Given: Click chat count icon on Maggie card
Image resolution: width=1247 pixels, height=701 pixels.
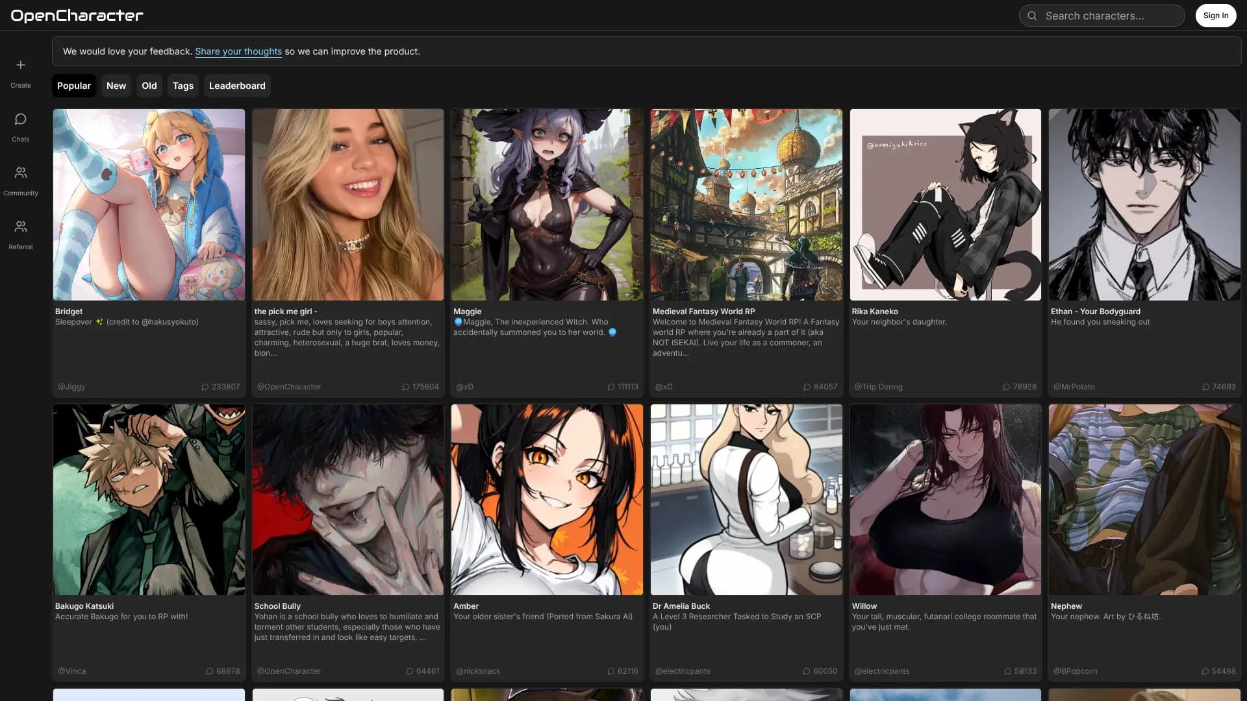Looking at the screenshot, I should click(611, 387).
